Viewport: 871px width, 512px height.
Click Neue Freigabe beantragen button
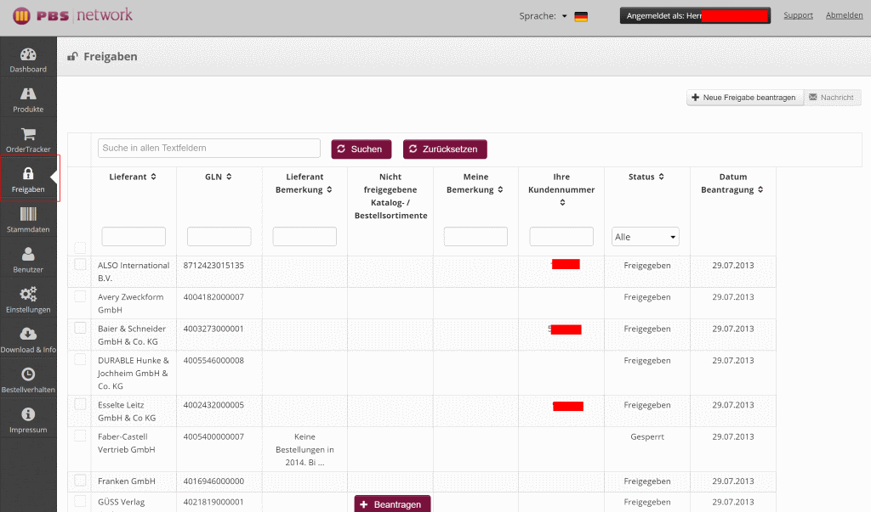[744, 98]
